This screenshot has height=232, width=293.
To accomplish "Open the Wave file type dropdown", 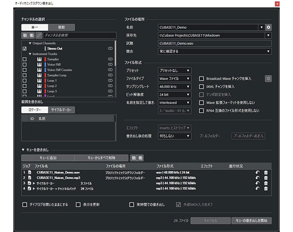I will (174, 79).
